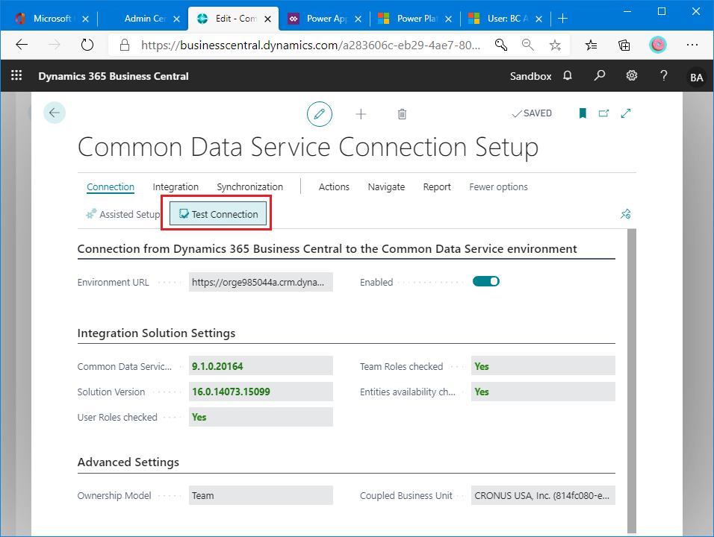Viewport: 714px width, 537px height.
Task: Open the Navigate menu
Action: pos(386,187)
